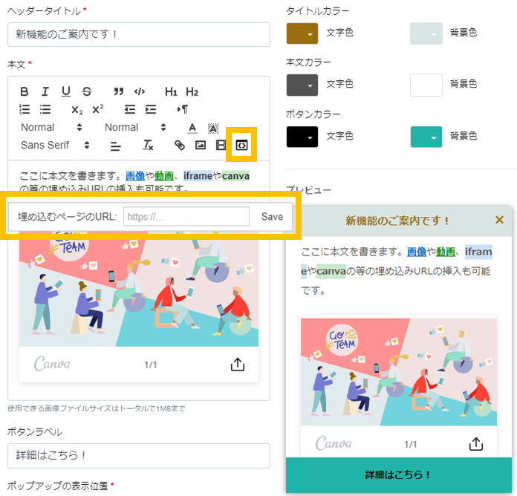This screenshot has width=517, height=496.
Task: Click the 画像 link in the preview
Action: tap(417, 252)
